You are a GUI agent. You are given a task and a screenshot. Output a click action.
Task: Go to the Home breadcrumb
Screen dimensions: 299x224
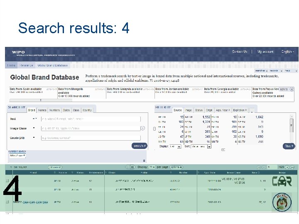click(x=11, y=65)
